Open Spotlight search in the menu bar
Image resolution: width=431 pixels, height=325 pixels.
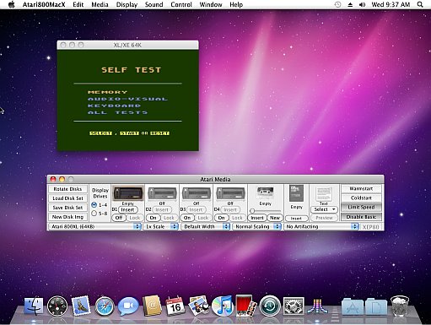[420, 4]
